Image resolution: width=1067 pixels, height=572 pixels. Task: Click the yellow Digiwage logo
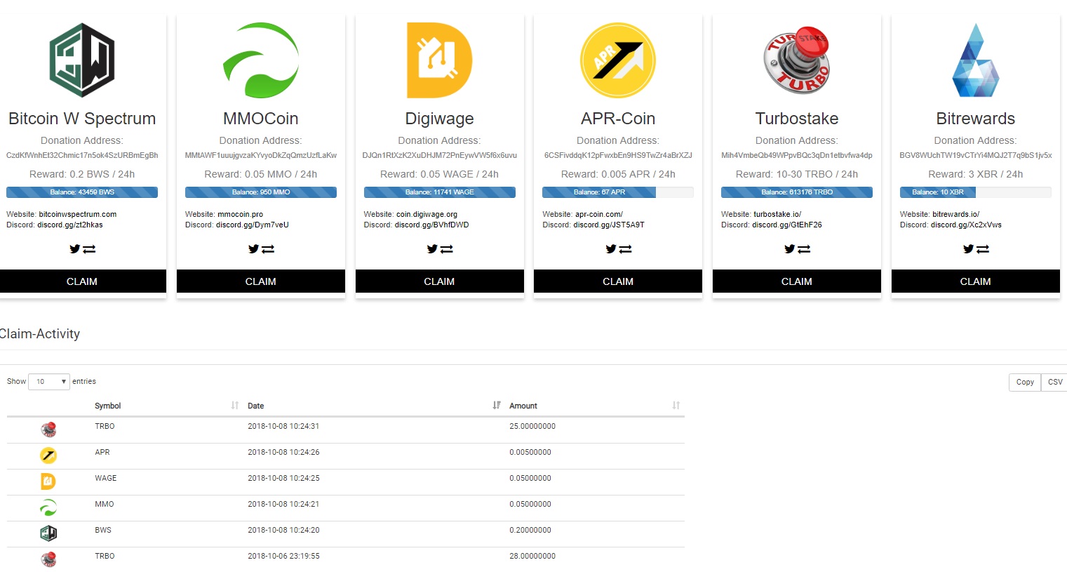coord(439,60)
